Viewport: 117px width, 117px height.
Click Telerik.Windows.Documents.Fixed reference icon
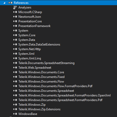coord(15,77)
